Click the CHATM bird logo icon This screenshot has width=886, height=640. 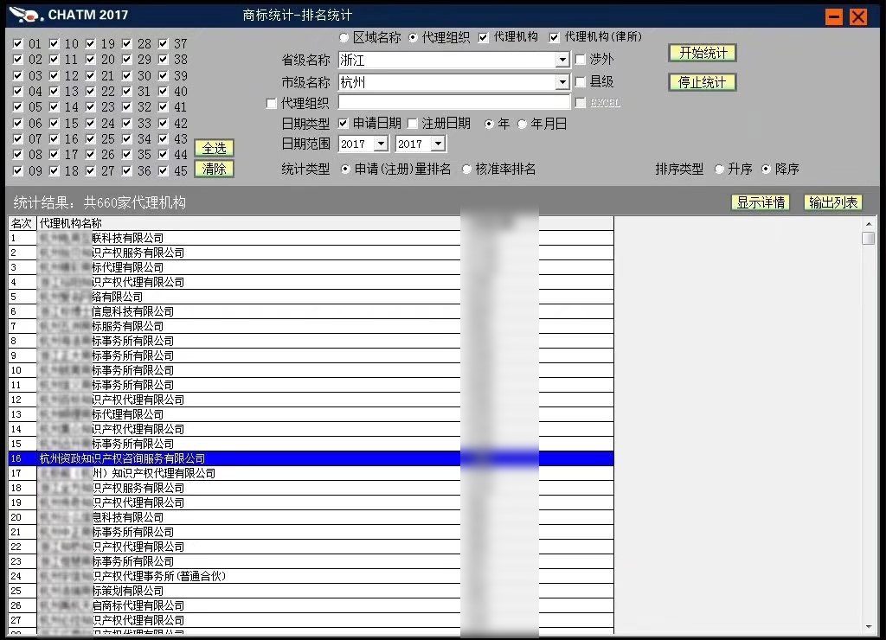(x=26, y=15)
